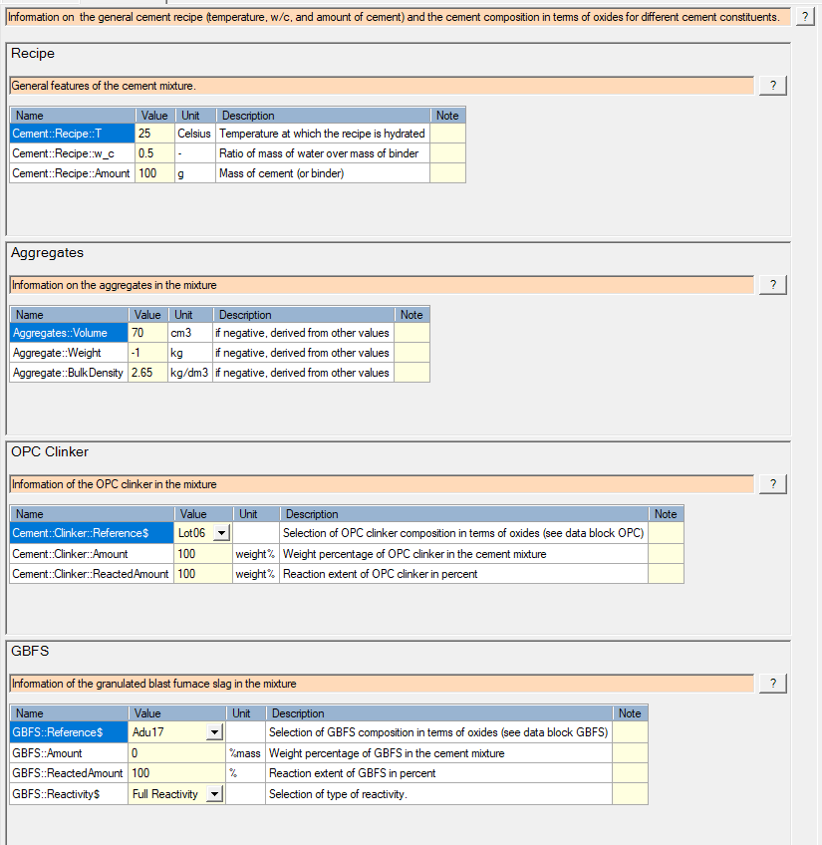This screenshot has height=845, width=822.
Task: Open help for the Recipe section
Action: tap(772, 86)
